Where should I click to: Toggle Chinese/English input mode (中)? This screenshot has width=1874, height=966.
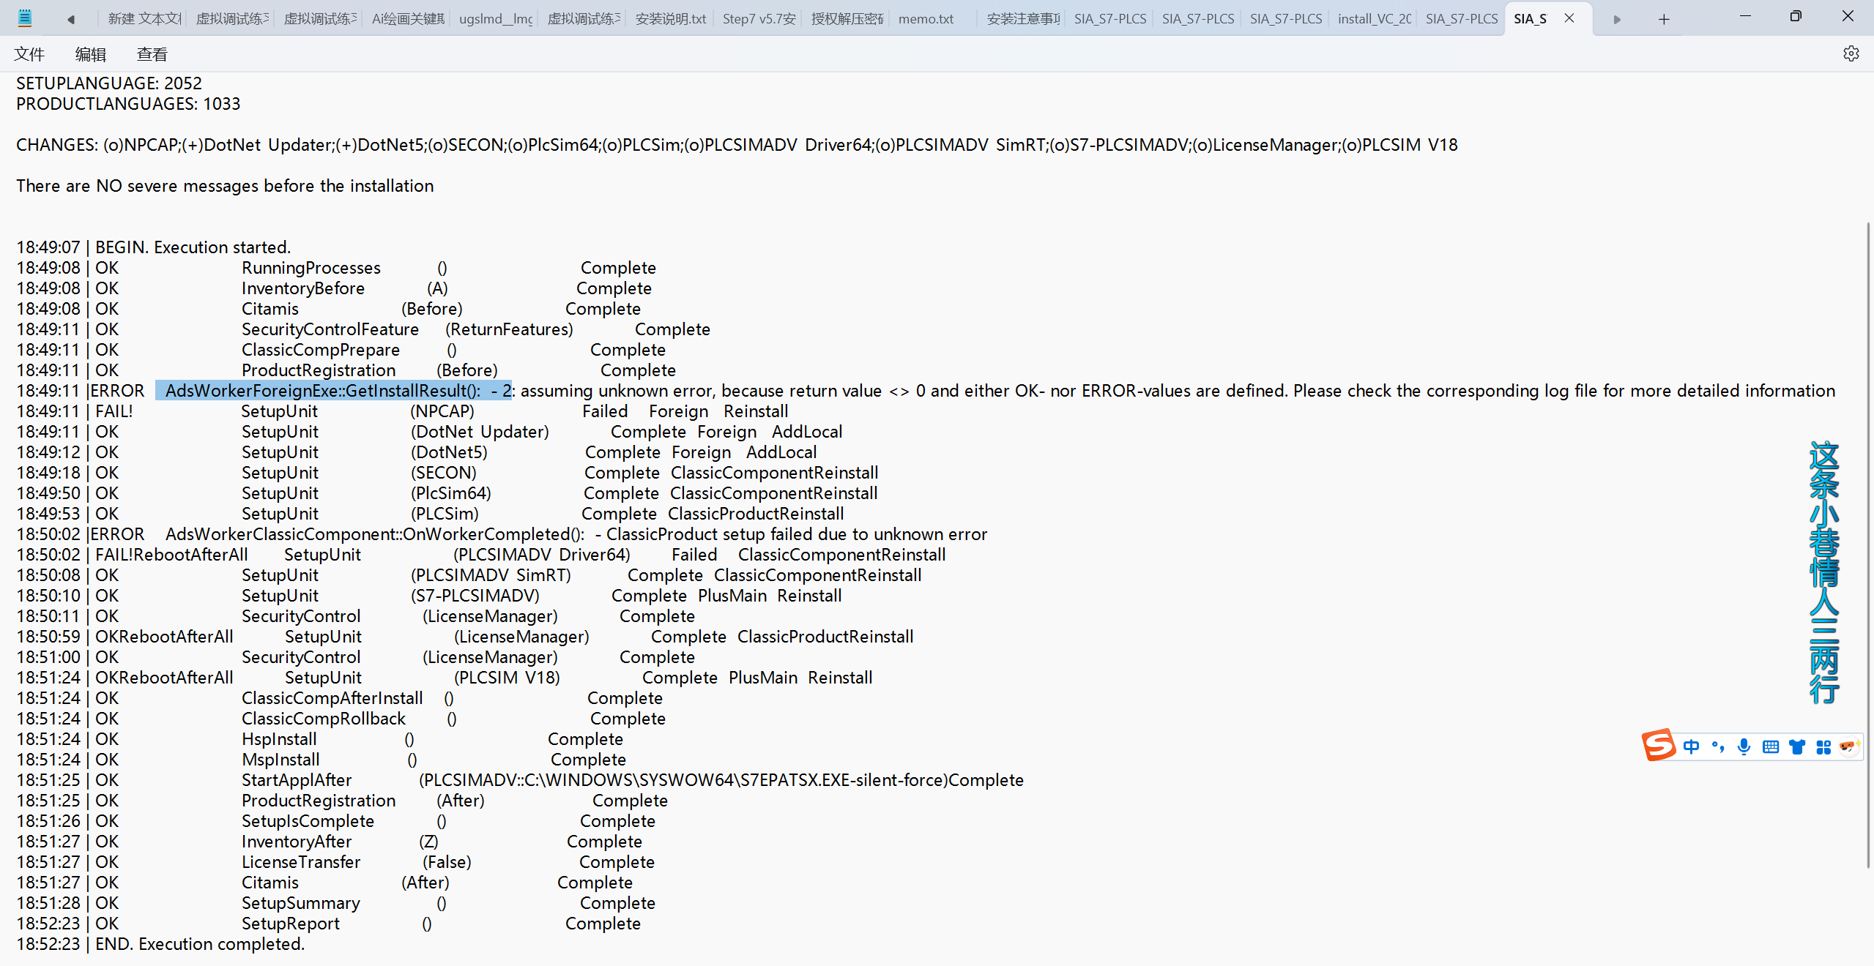point(1691,746)
